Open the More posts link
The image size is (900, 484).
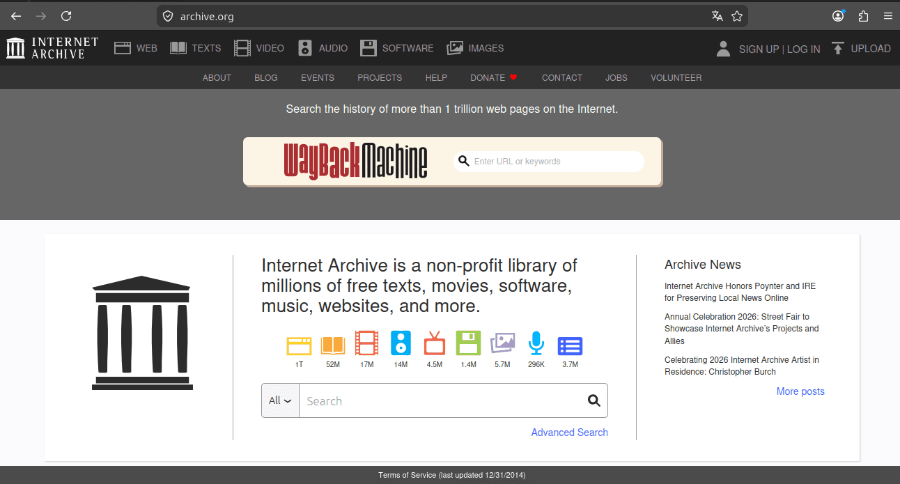(x=800, y=391)
